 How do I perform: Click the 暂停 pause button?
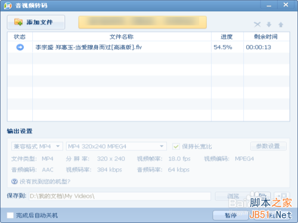[231, 215]
